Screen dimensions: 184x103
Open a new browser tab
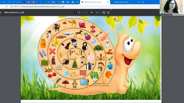tap(143, 2)
